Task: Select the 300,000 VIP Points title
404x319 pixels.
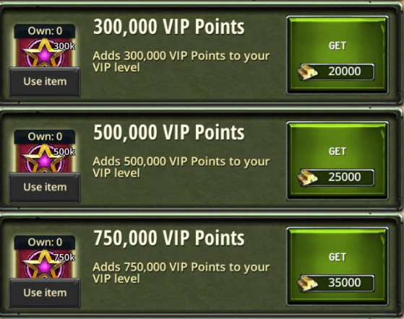Action: [169, 27]
